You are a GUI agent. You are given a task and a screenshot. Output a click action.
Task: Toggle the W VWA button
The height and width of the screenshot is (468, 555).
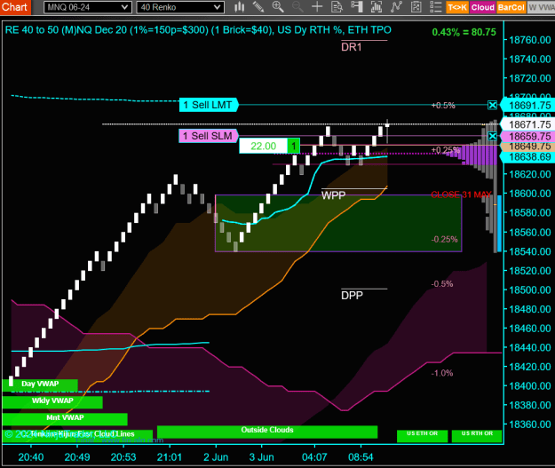point(541,7)
